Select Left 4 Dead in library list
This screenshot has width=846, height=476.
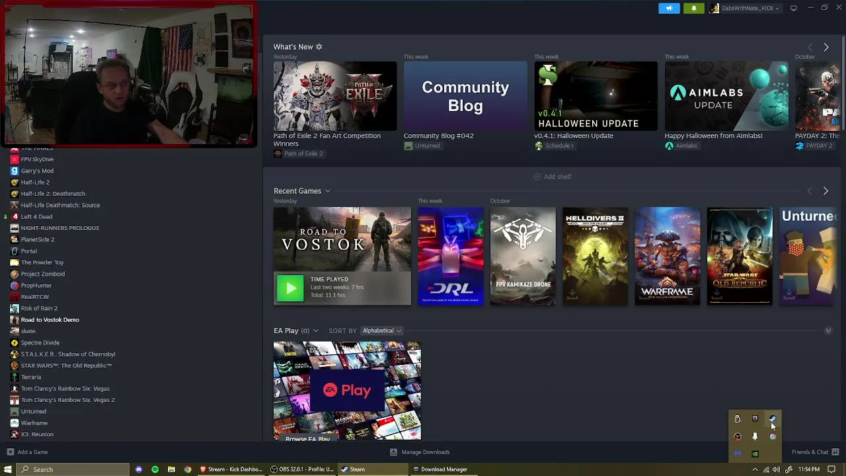[36, 217]
